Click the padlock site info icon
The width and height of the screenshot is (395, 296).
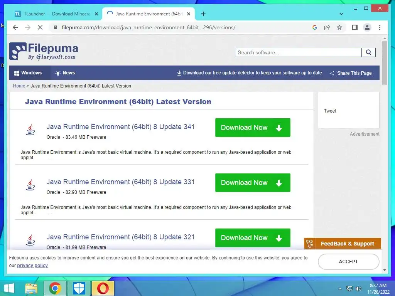tap(56, 27)
